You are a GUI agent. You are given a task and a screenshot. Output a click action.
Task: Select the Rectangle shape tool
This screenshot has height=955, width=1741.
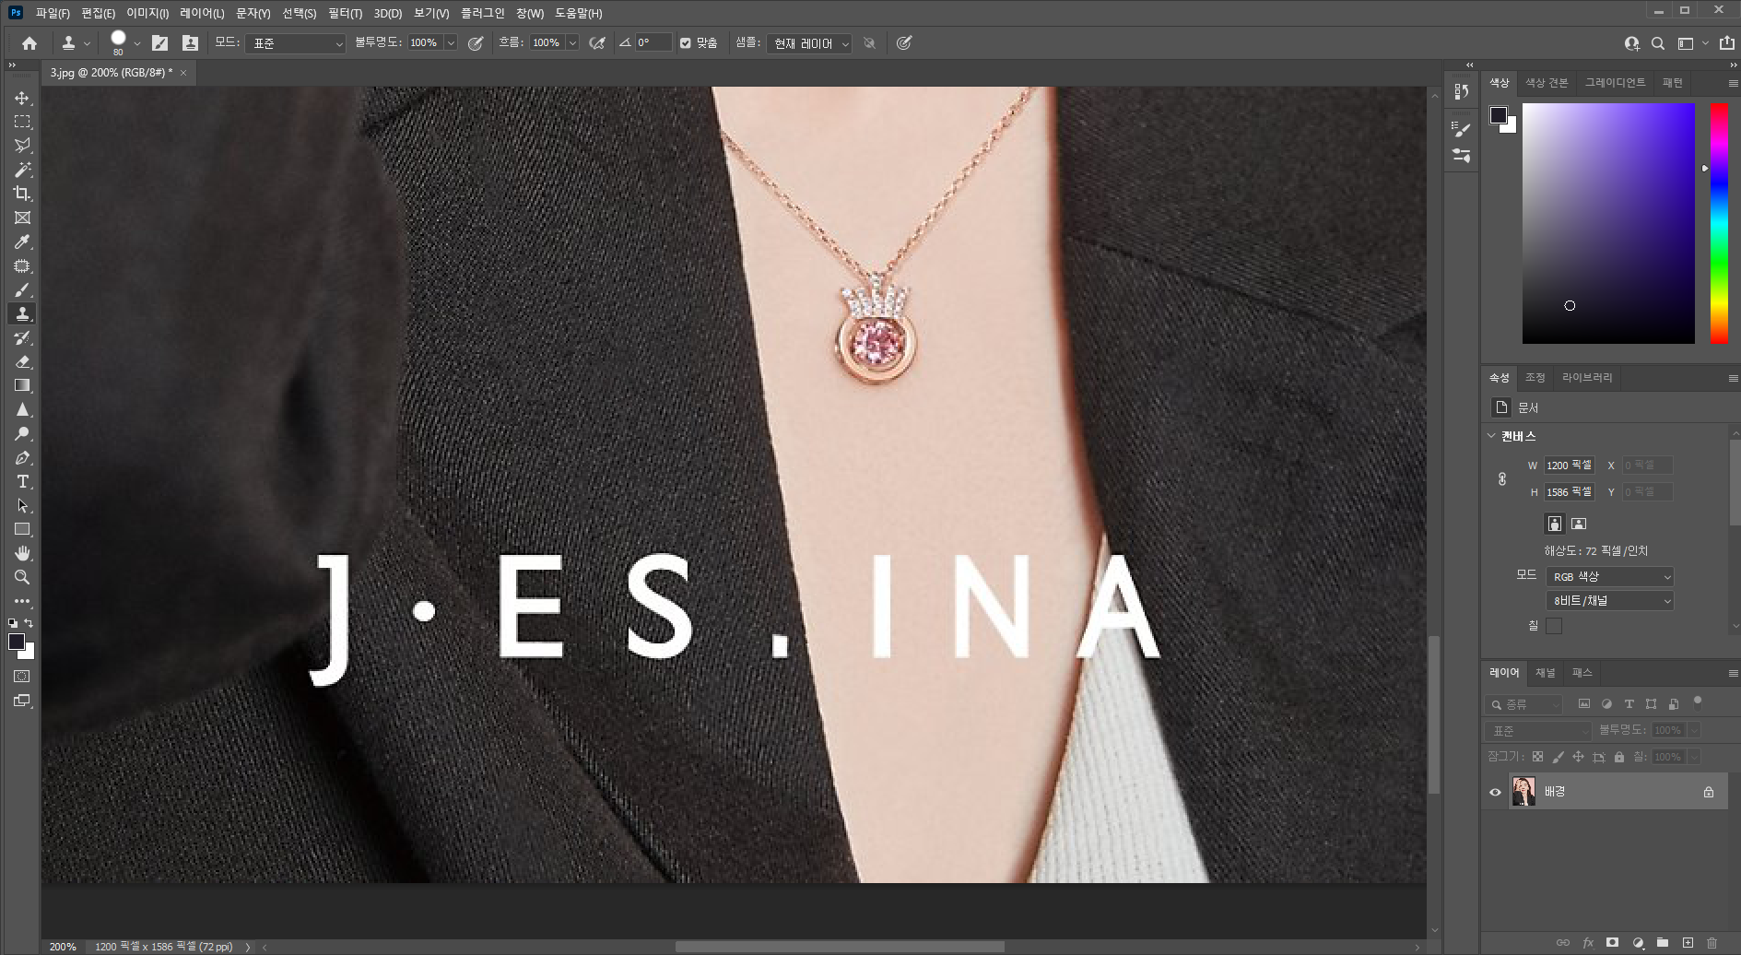[x=22, y=529]
